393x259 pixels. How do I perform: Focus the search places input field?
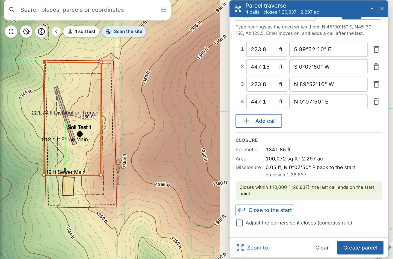point(87,10)
